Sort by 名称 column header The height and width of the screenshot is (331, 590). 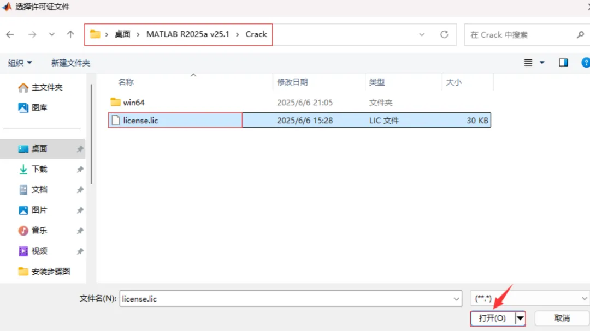[126, 82]
